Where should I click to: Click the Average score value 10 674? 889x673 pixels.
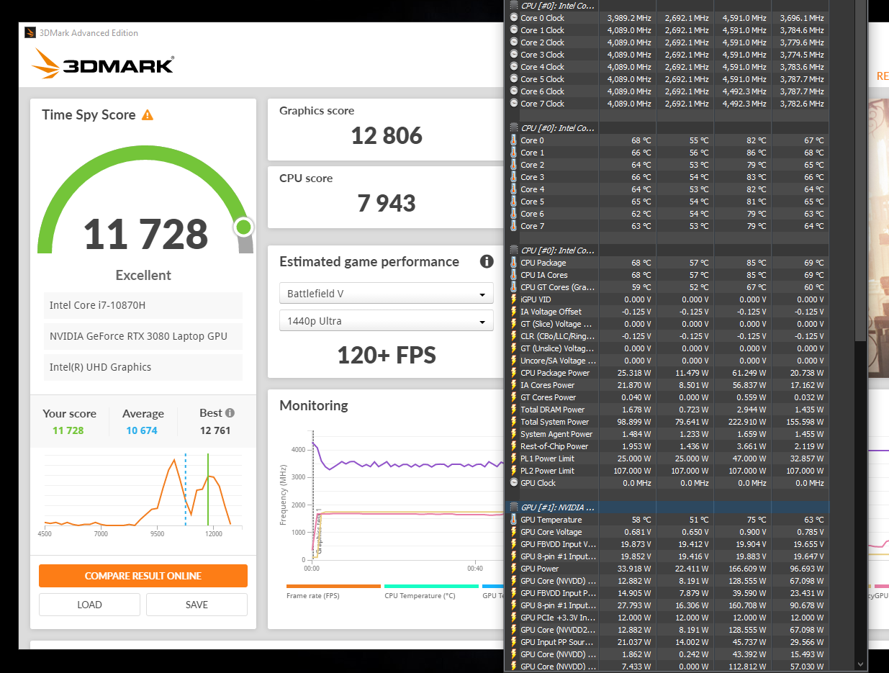pos(142,430)
